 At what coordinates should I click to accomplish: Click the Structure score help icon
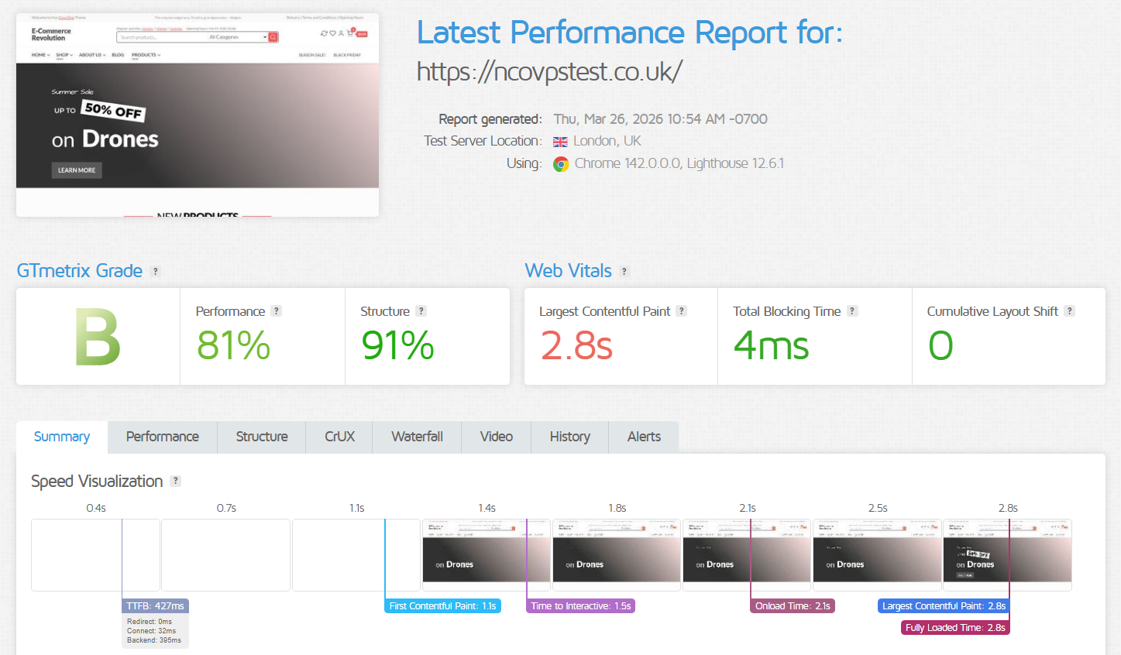click(421, 311)
